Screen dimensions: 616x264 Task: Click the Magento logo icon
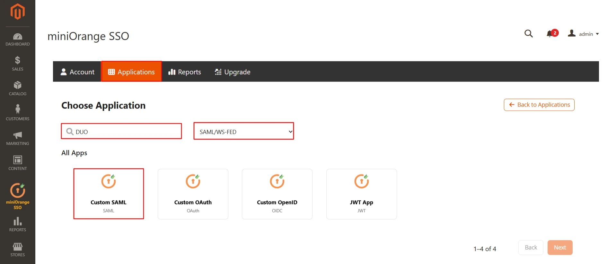18,12
